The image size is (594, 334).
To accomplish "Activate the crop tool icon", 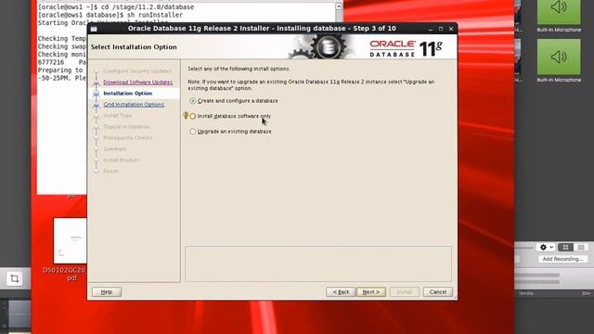I will pos(15,278).
